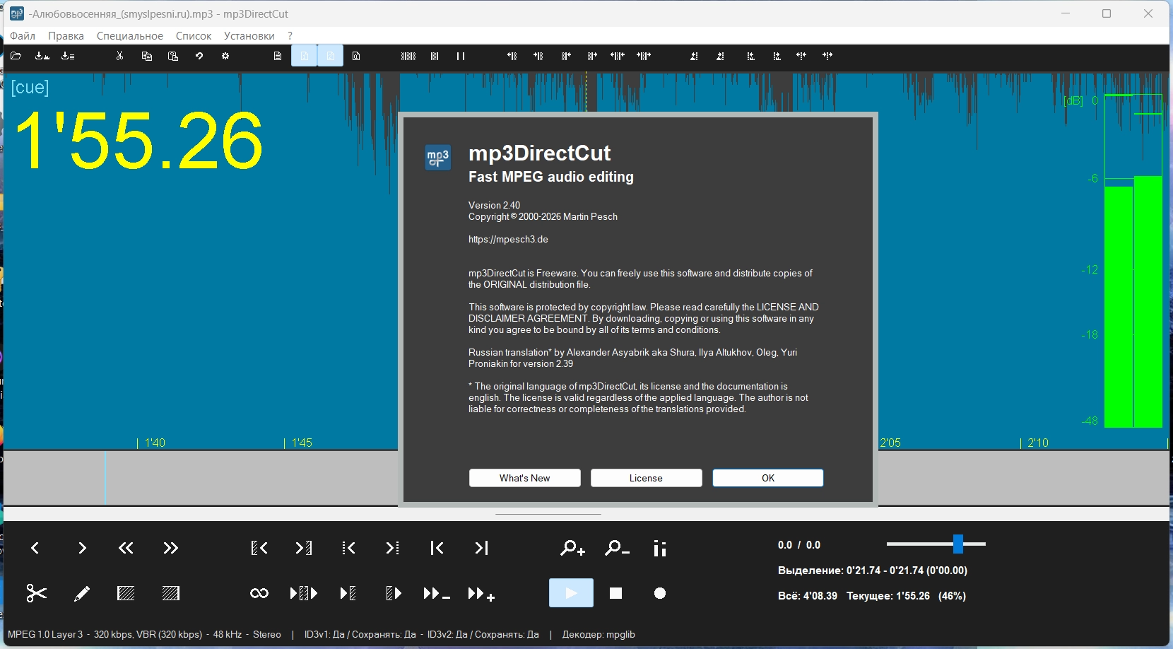Click the Декодер: mpglib status text

coord(599,634)
